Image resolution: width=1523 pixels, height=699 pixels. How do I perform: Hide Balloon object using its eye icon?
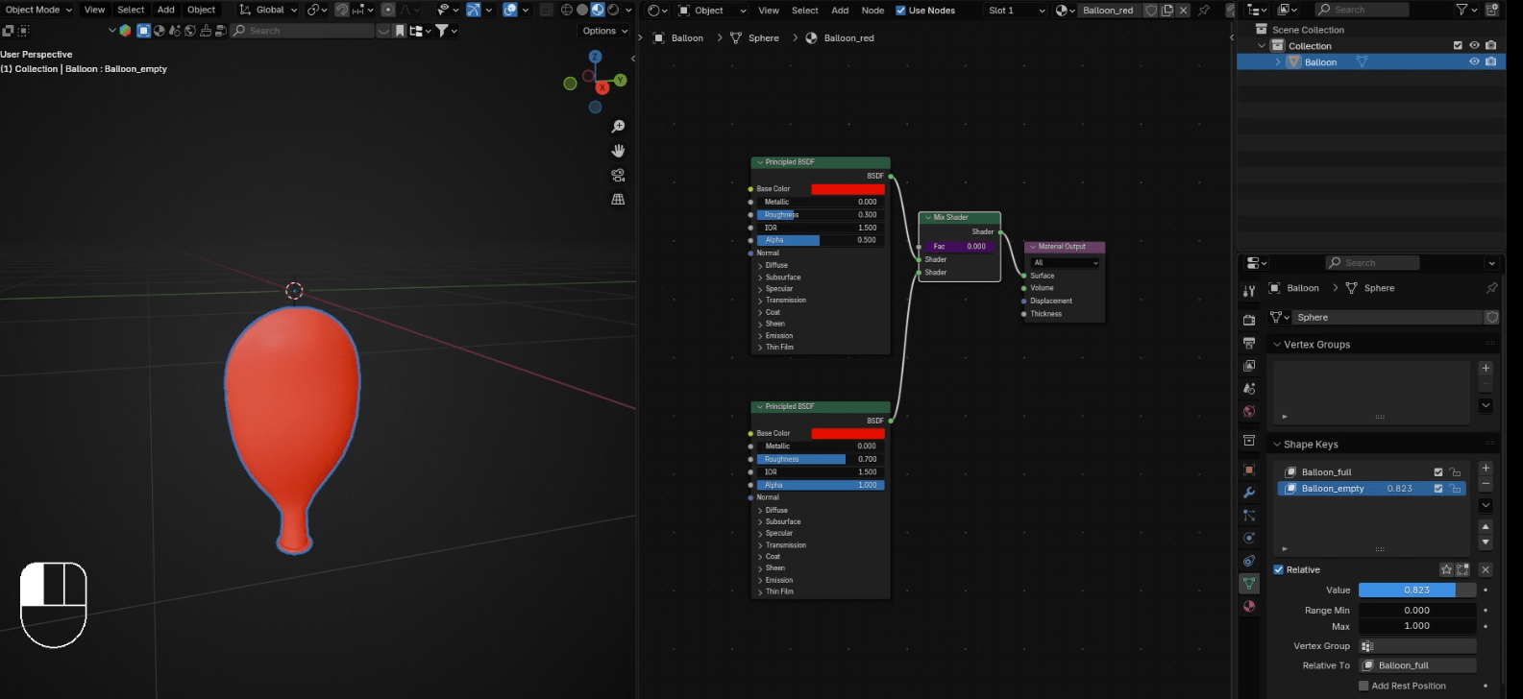(1474, 61)
